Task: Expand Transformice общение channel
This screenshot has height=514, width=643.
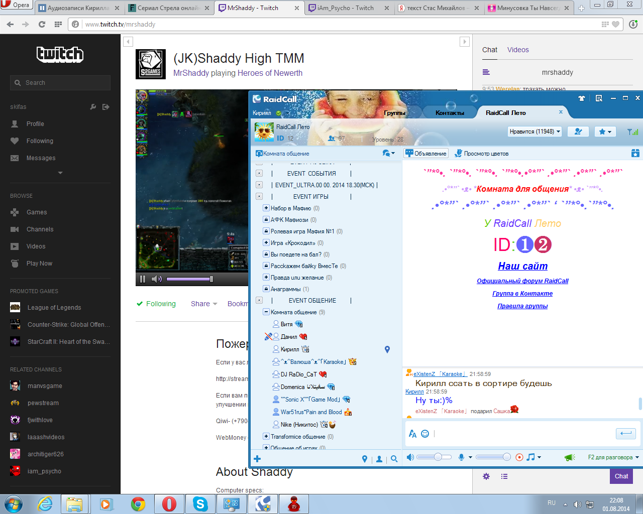Action: click(x=266, y=436)
